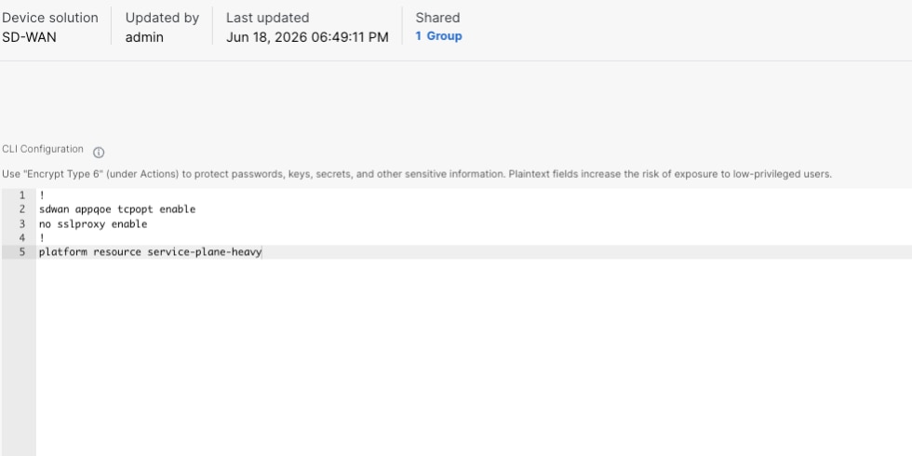Viewport: 912px width, 456px height.
Task: Click the exclamation mark on line 4
Action: (42, 237)
